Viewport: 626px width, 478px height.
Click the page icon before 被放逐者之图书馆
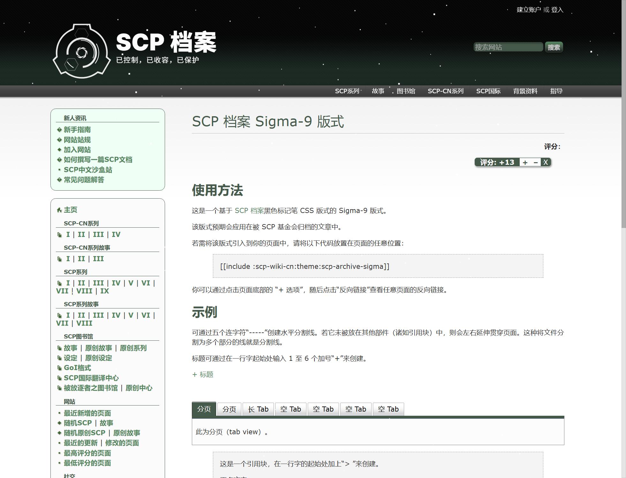point(59,388)
